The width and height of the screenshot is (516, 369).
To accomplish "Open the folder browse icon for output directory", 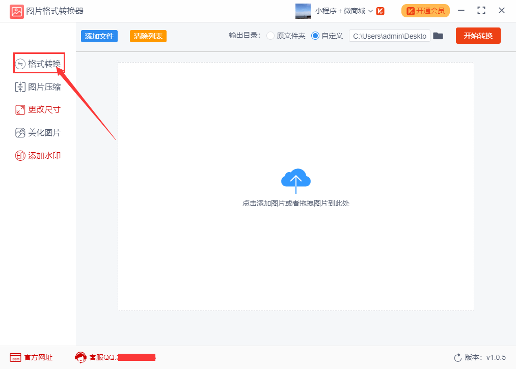I will [x=438, y=36].
